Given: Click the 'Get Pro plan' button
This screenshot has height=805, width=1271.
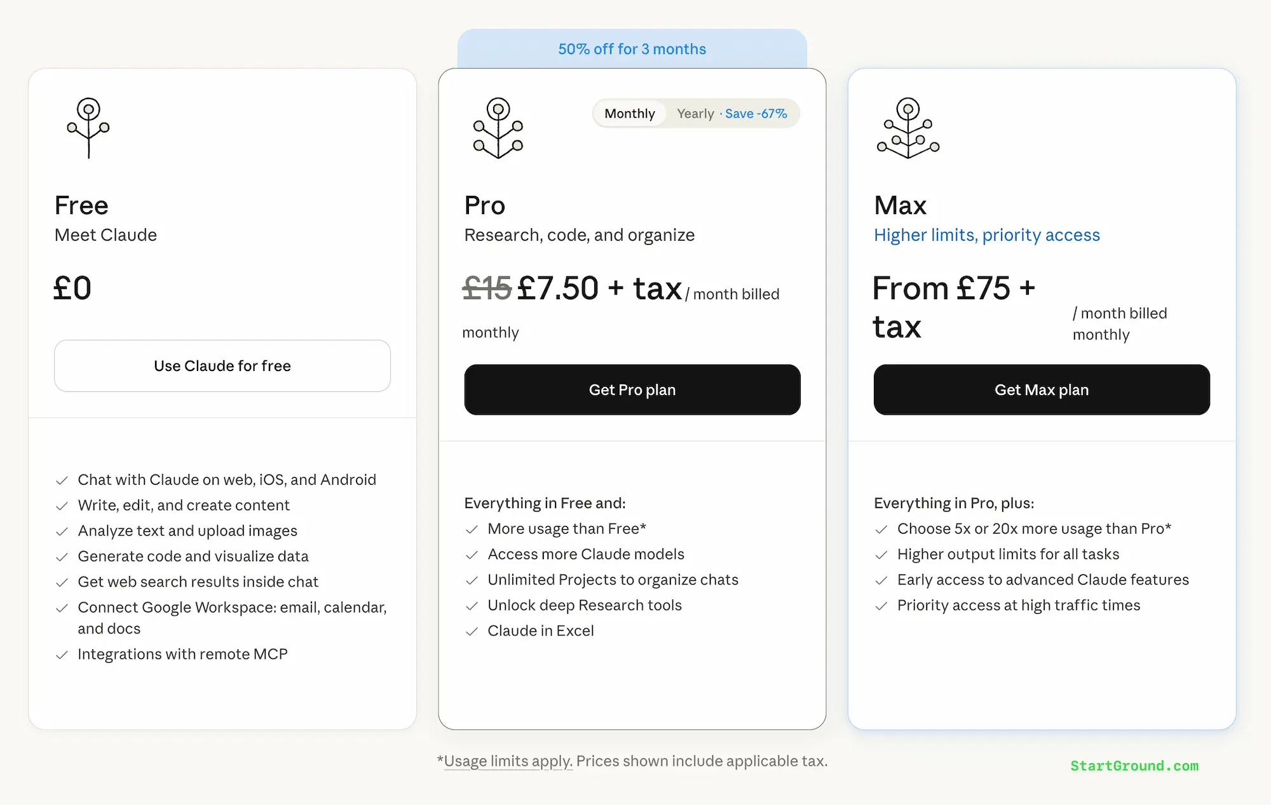Looking at the screenshot, I should [x=632, y=389].
